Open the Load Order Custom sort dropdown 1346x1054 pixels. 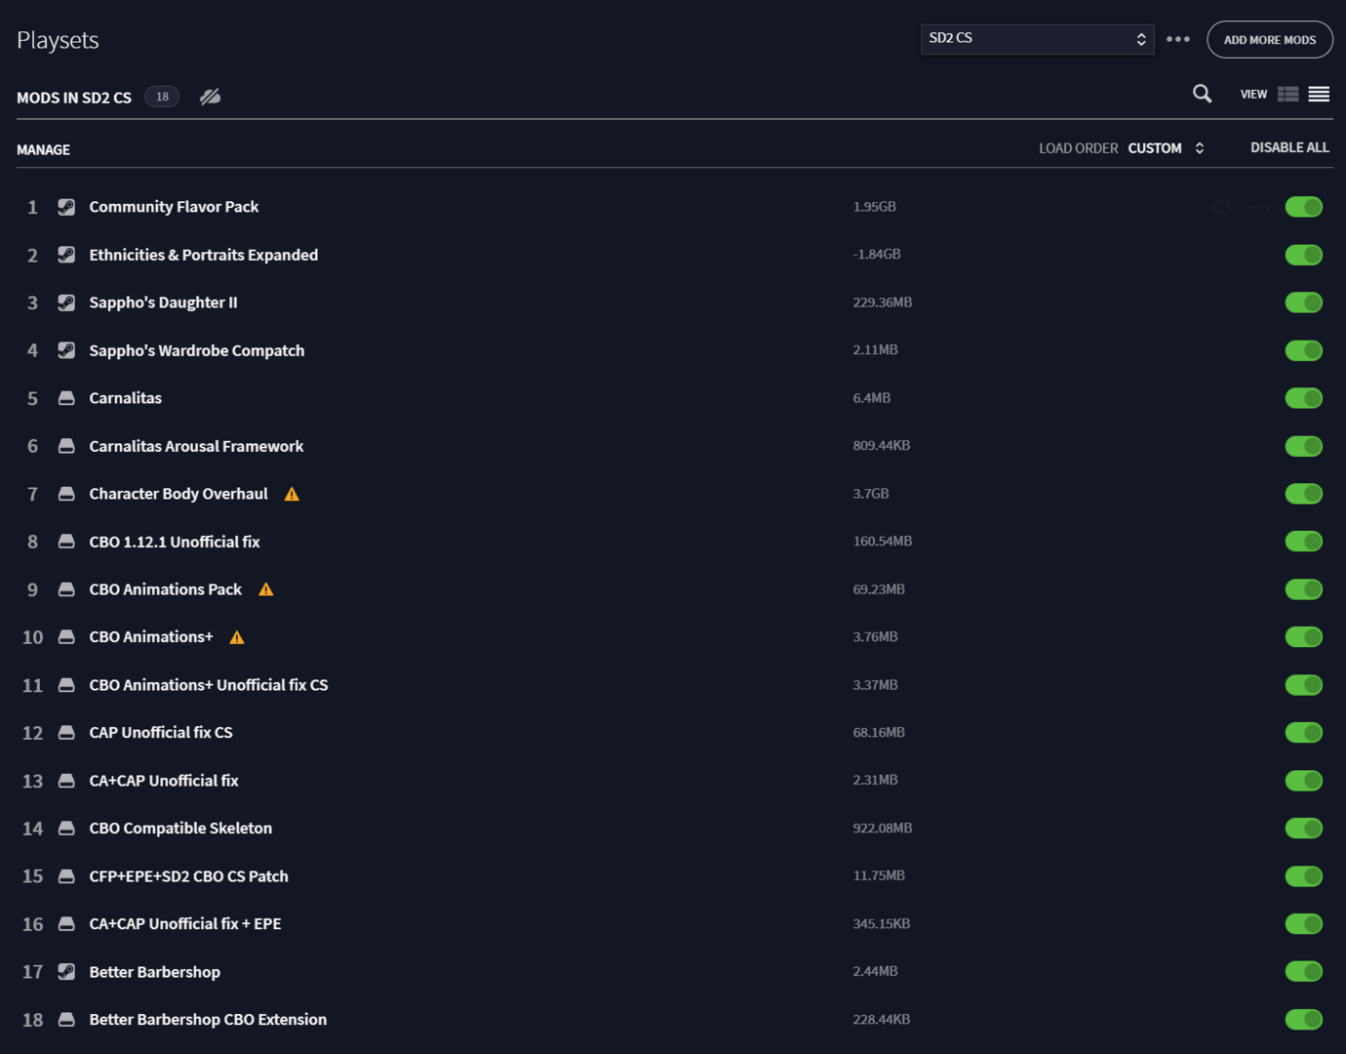coord(1166,148)
